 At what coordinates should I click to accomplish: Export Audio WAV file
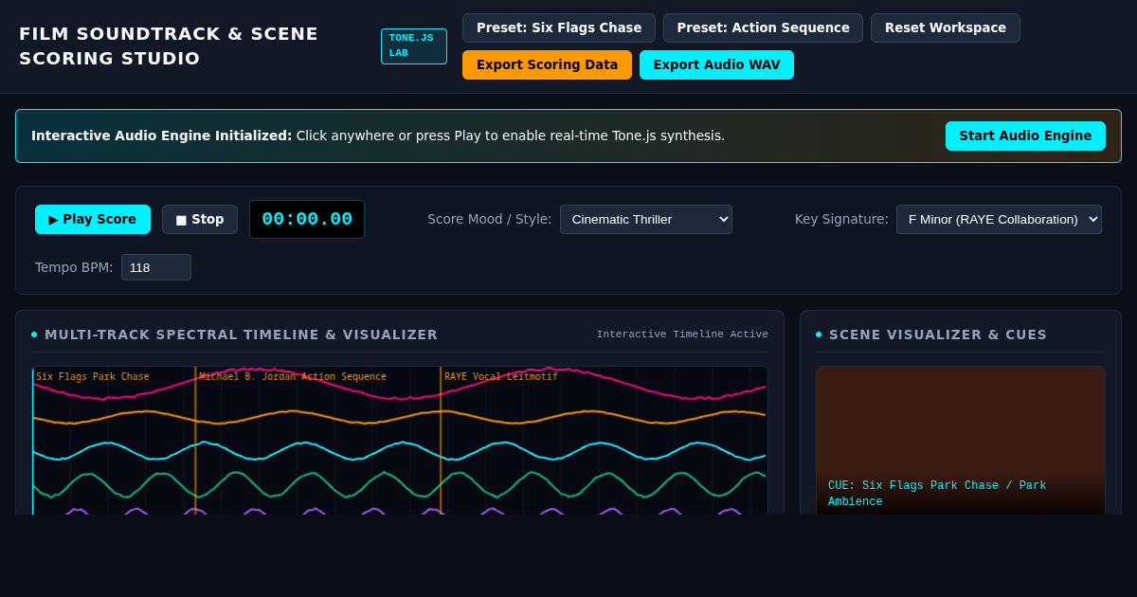tap(716, 64)
